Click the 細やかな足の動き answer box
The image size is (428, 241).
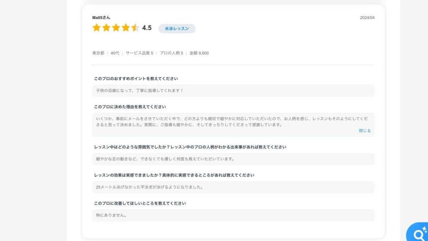[233, 159]
